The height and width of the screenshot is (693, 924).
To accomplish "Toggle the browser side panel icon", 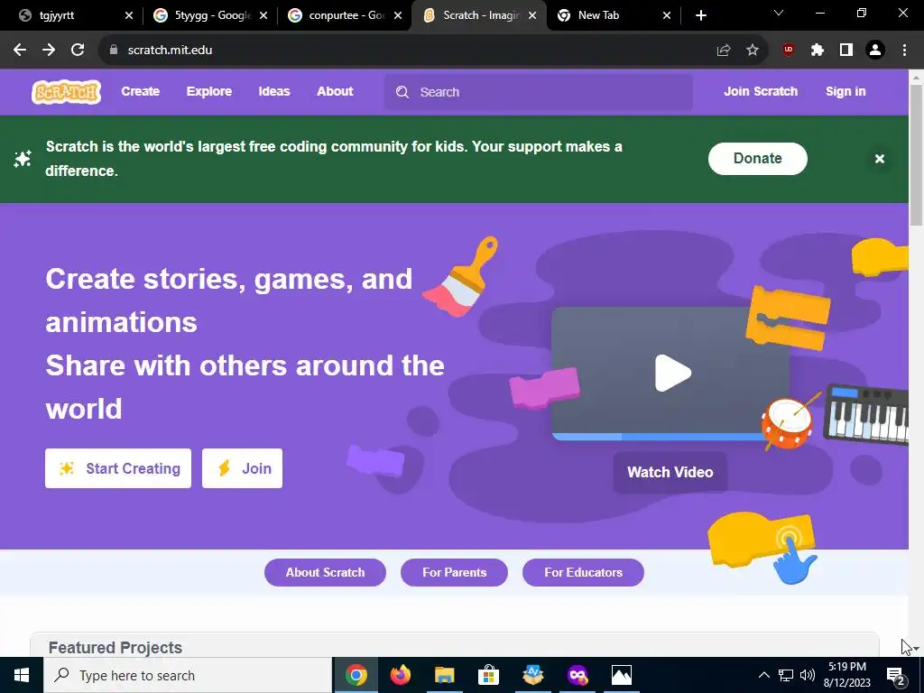I will (846, 51).
